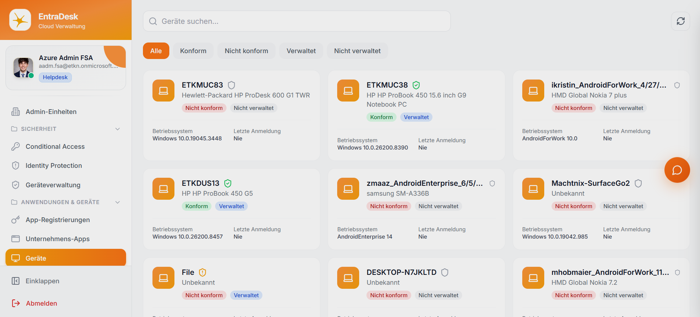Open the zmaaz_AndroidEnterprise device title
The width and height of the screenshot is (700, 317).
[x=424, y=183]
